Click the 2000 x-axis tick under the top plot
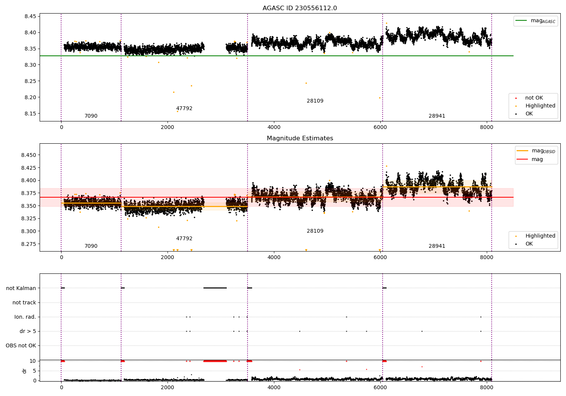The height and width of the screenshot is (396, 566). tap(168, 127)
